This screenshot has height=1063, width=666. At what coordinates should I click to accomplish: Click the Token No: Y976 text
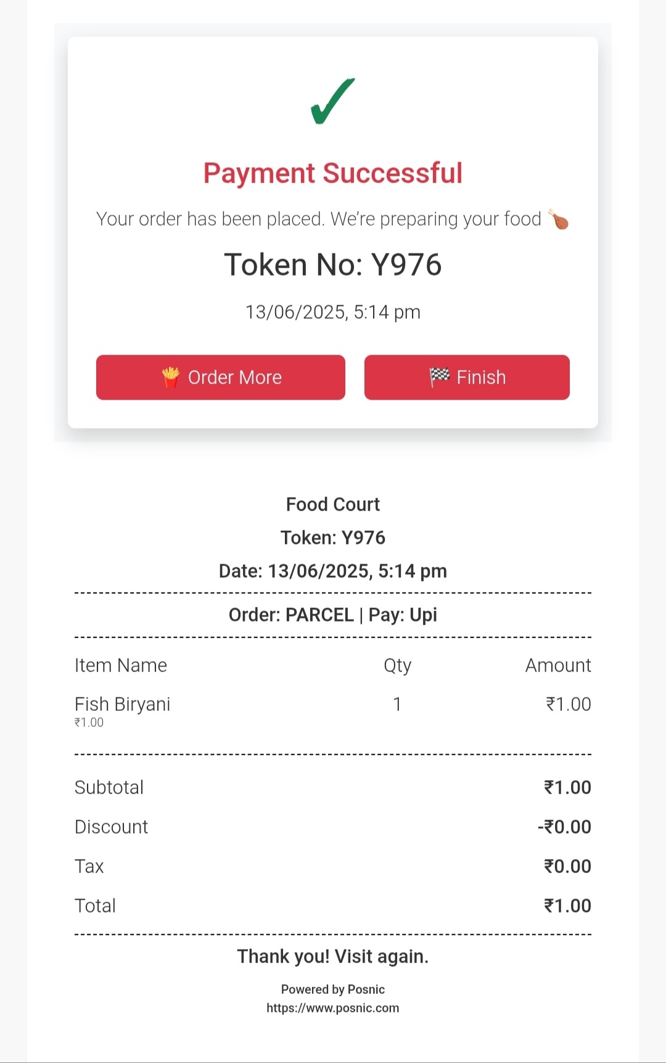click(333, 265)
